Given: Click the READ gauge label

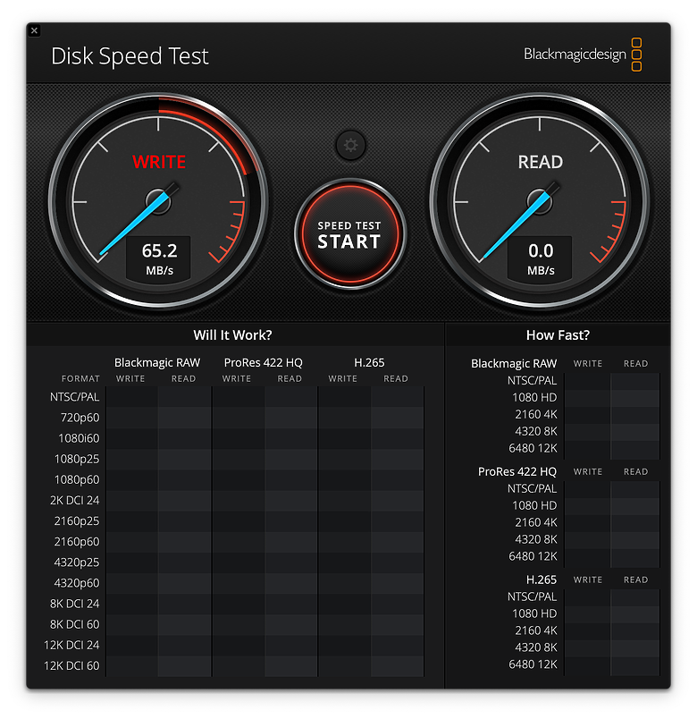Looking at the screenshot, I should coord(541,162).
